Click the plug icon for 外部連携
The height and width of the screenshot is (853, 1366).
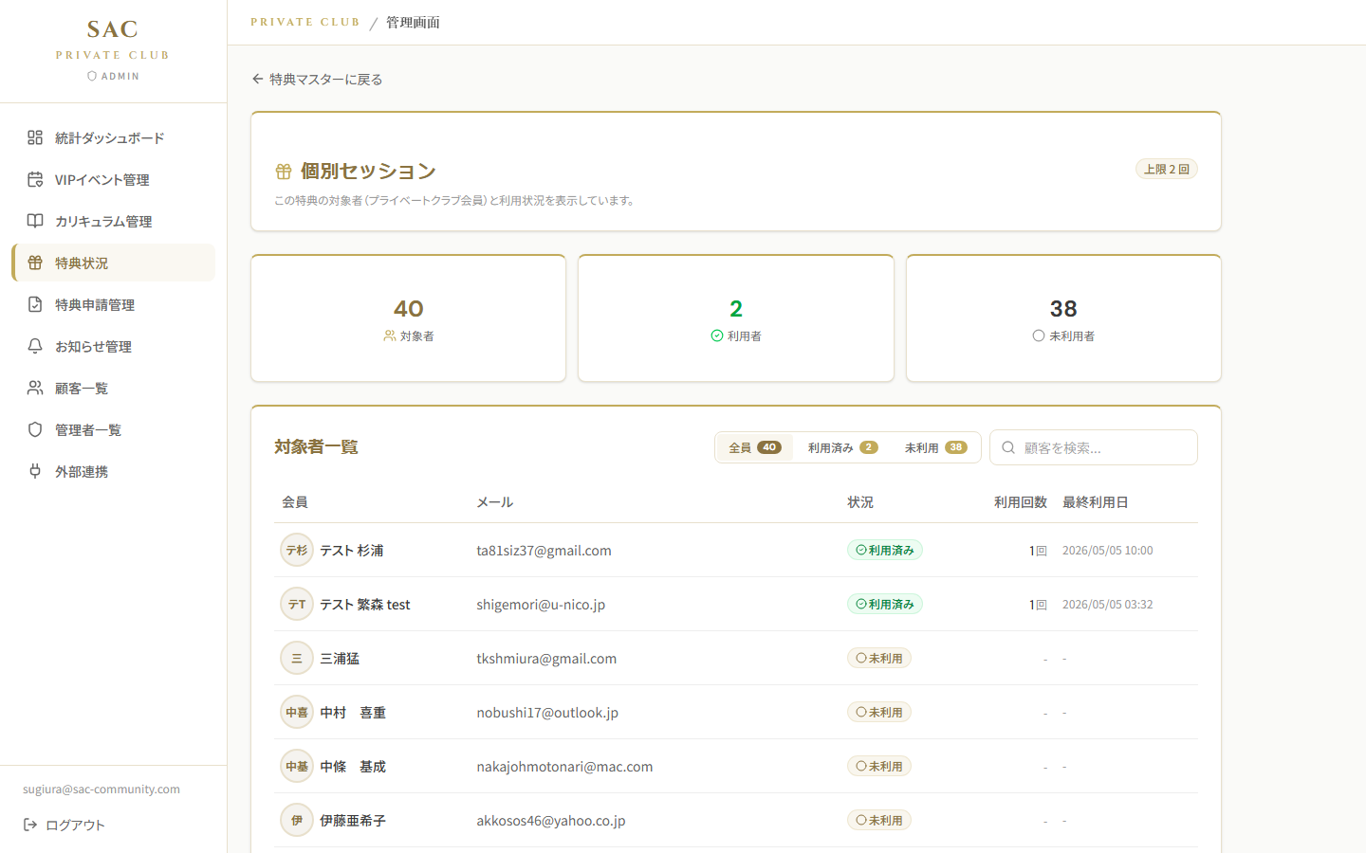pos(35,471)
